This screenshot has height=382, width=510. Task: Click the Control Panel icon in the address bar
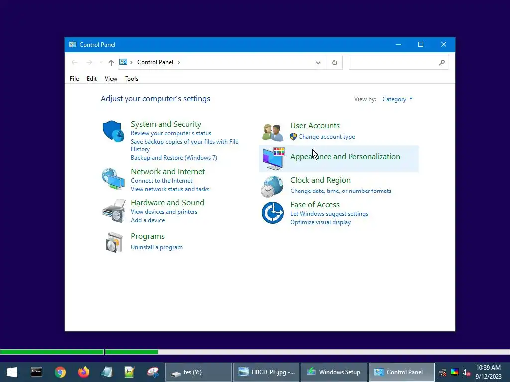pyautogui.click(x=123, y=62)
